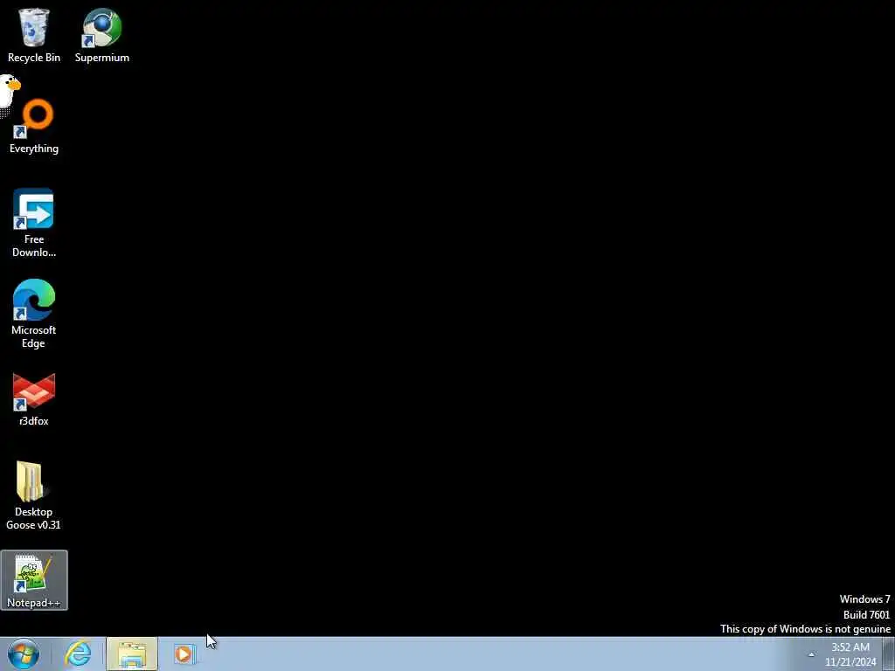Select the Supermium browser shortcut

(101, 34)
